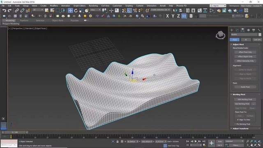263x148 pixels.
Task: Open the Curve Editor icon
Action: click(200, 11)
